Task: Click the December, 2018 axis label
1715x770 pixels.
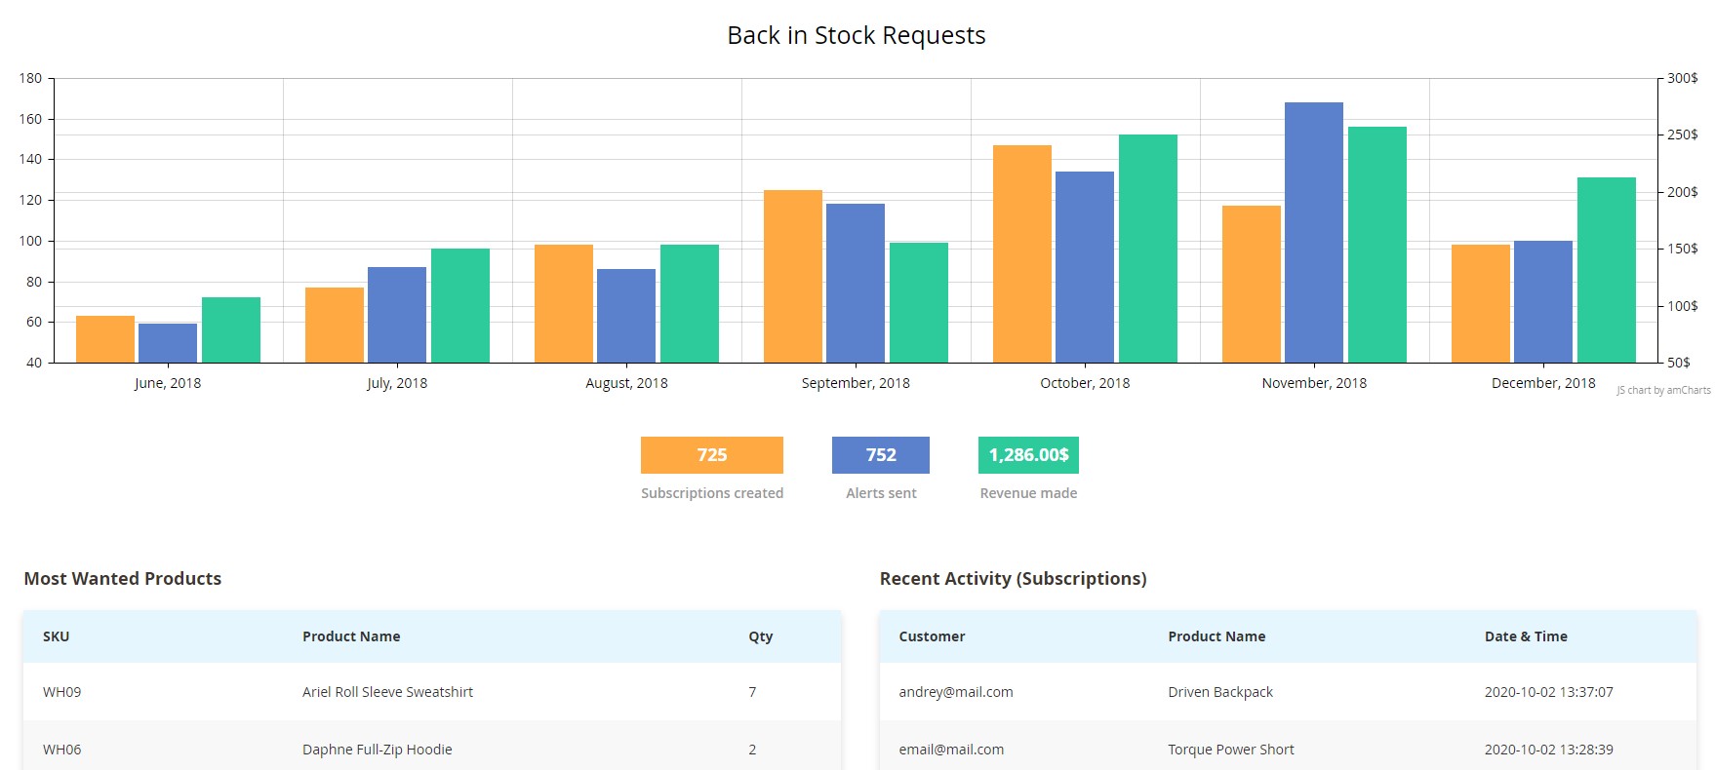Action: [x=1543, y=383]
